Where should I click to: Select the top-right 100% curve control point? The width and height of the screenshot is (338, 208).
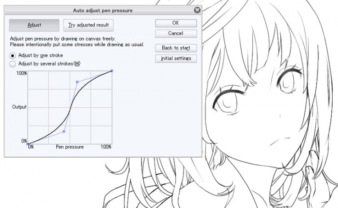pos(112,71)
